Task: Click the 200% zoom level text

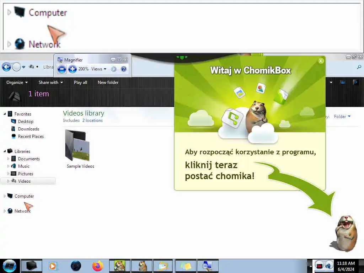Action: tap(83, 69)
